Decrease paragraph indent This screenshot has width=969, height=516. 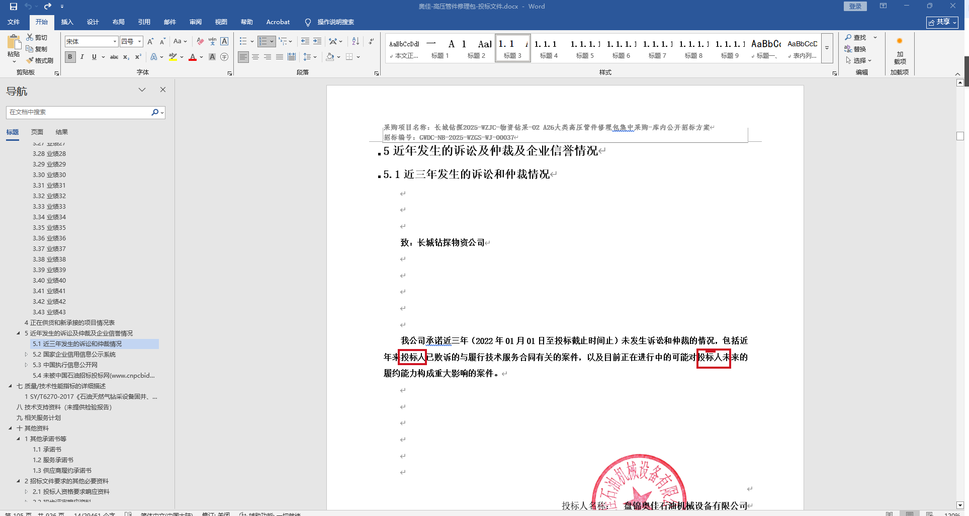click(305, 41)
